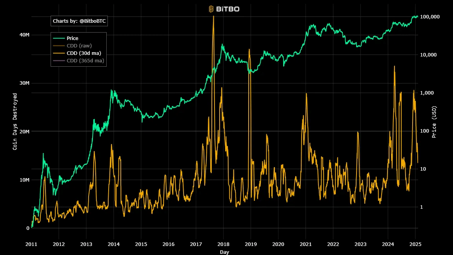This screenshot has width=453, height=255.
Task: Click the 'Price (USD)' axis title
Action: pyautogui.click(x=434, y=122)
